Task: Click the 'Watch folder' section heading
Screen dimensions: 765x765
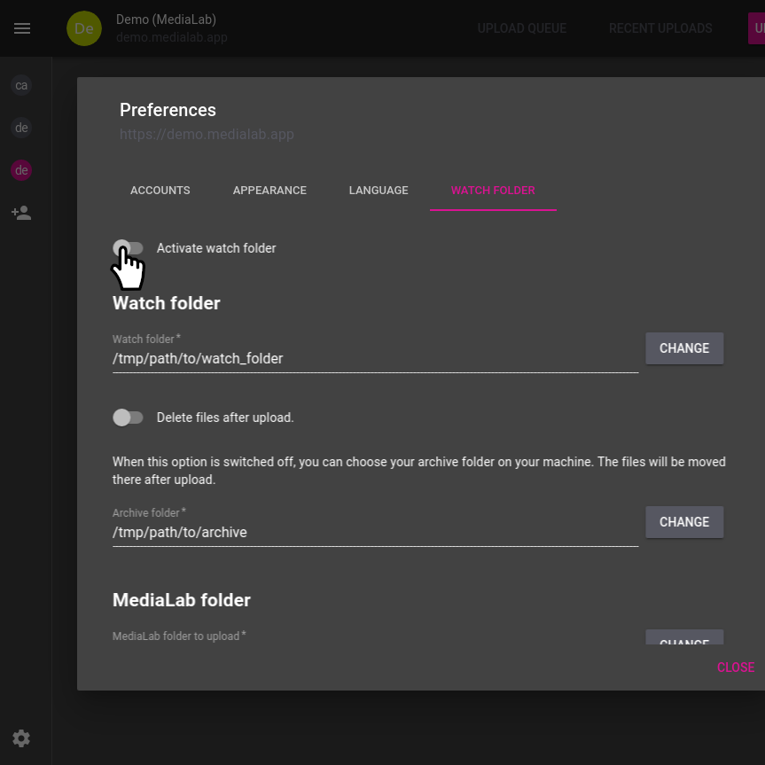Action: pos(167,303)
